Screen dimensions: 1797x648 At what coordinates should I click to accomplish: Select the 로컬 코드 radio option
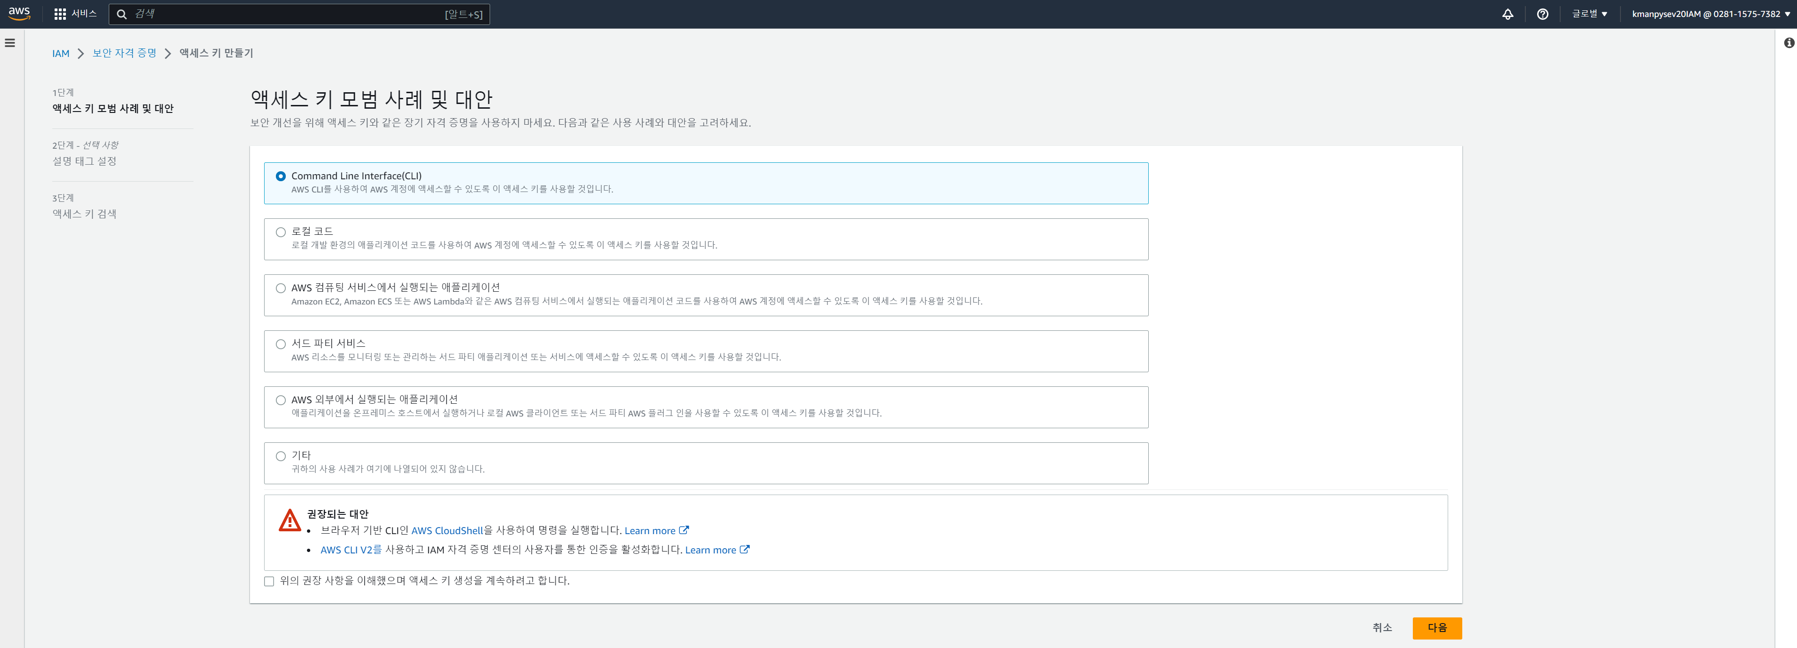click(x=281, y=232)
